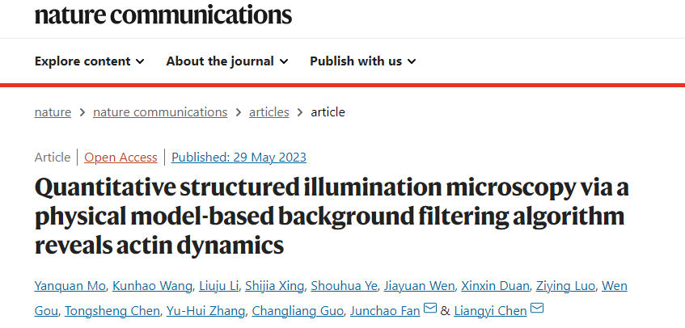Open nature communications breadcrumb link
The width and height of the screenshot is (685, 328).
tap(160, 112)
